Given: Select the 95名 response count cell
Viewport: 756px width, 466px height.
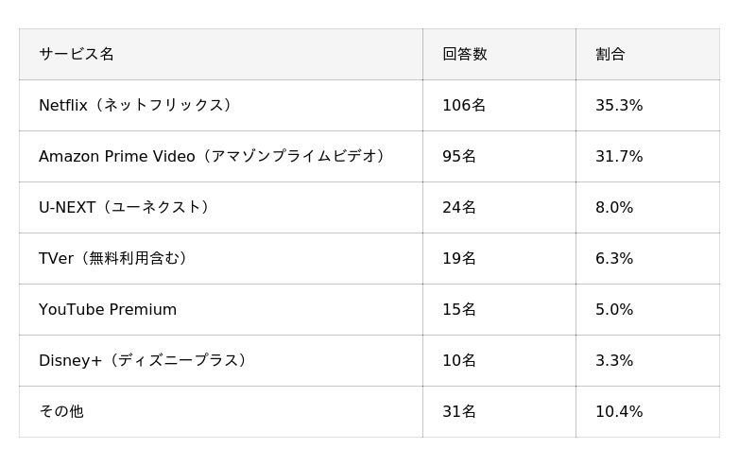Looking at the screenshot, I should [x=459, y=157].
